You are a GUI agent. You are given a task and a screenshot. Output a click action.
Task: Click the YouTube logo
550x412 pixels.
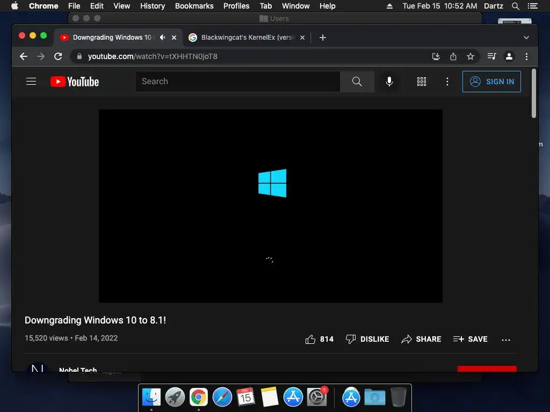(x=75, y=82)
